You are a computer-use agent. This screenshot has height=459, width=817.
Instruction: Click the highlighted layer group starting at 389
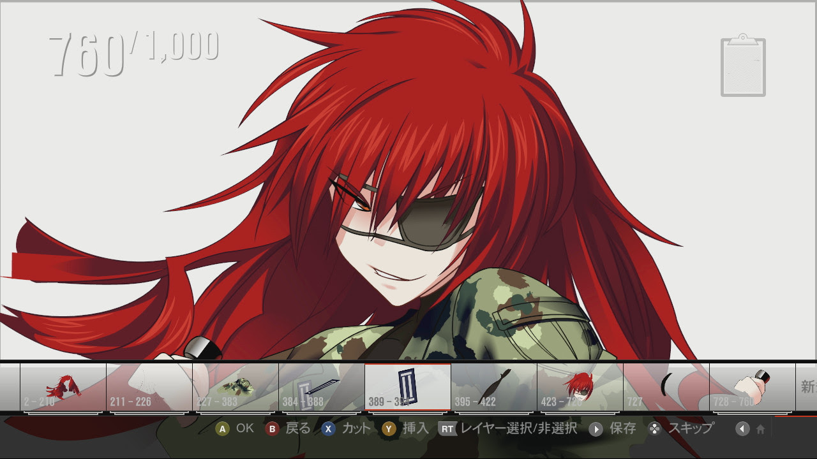(x=408, y=387)
